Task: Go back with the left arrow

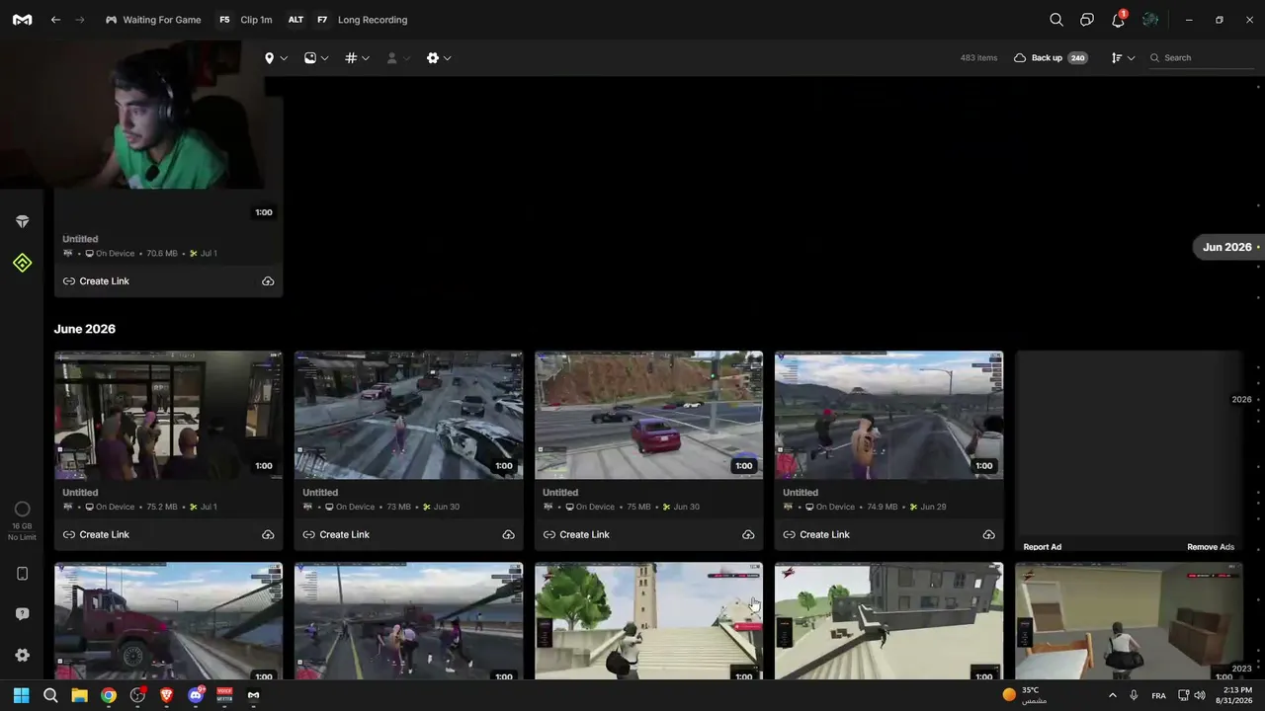Action: [55, 20]
